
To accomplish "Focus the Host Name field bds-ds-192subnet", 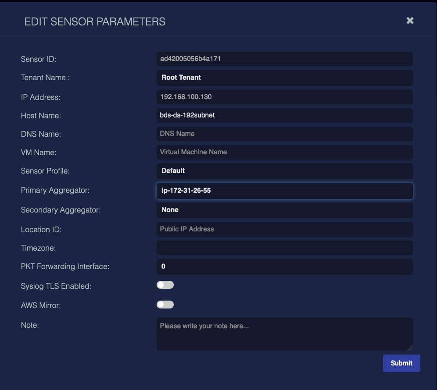I will [x=284, y=115].
